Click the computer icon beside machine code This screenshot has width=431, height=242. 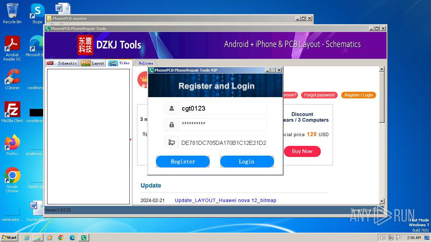(171, 143)
